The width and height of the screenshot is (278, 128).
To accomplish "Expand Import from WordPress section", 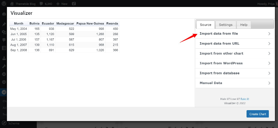I will point(235,63).
